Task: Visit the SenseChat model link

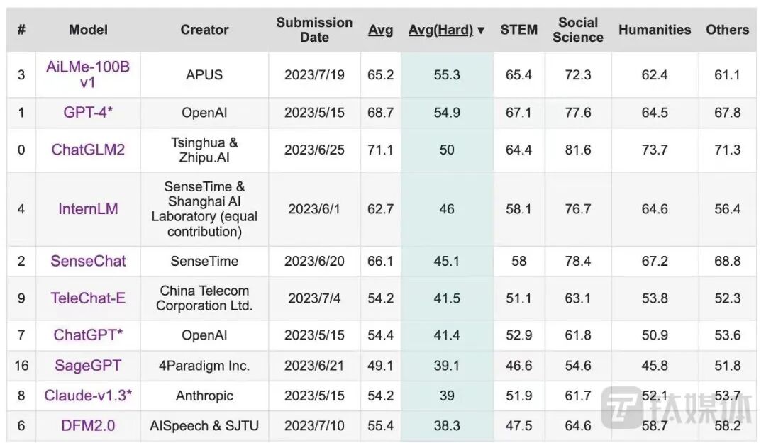Action: pos(88,261)
